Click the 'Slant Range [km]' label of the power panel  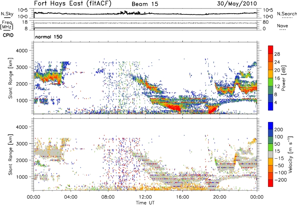(x=10, y=78)
